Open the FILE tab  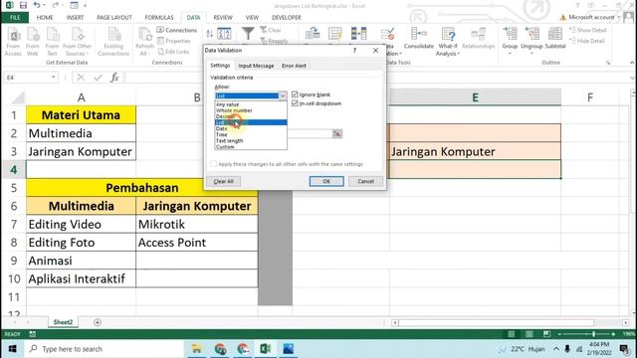pos(15,18)
